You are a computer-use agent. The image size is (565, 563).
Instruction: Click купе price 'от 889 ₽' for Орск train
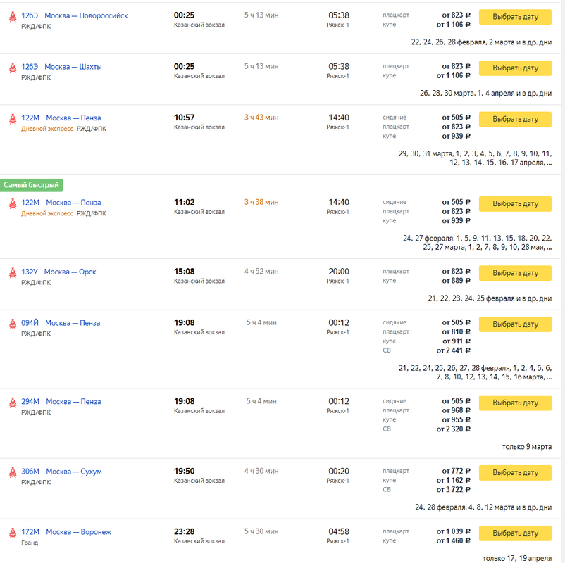[457, 280]
